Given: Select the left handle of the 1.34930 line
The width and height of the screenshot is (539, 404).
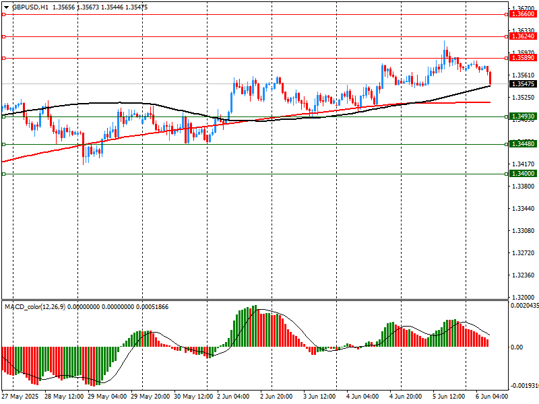Looking at the screenshot, I should pyautogui.click(x=3, y=116).
